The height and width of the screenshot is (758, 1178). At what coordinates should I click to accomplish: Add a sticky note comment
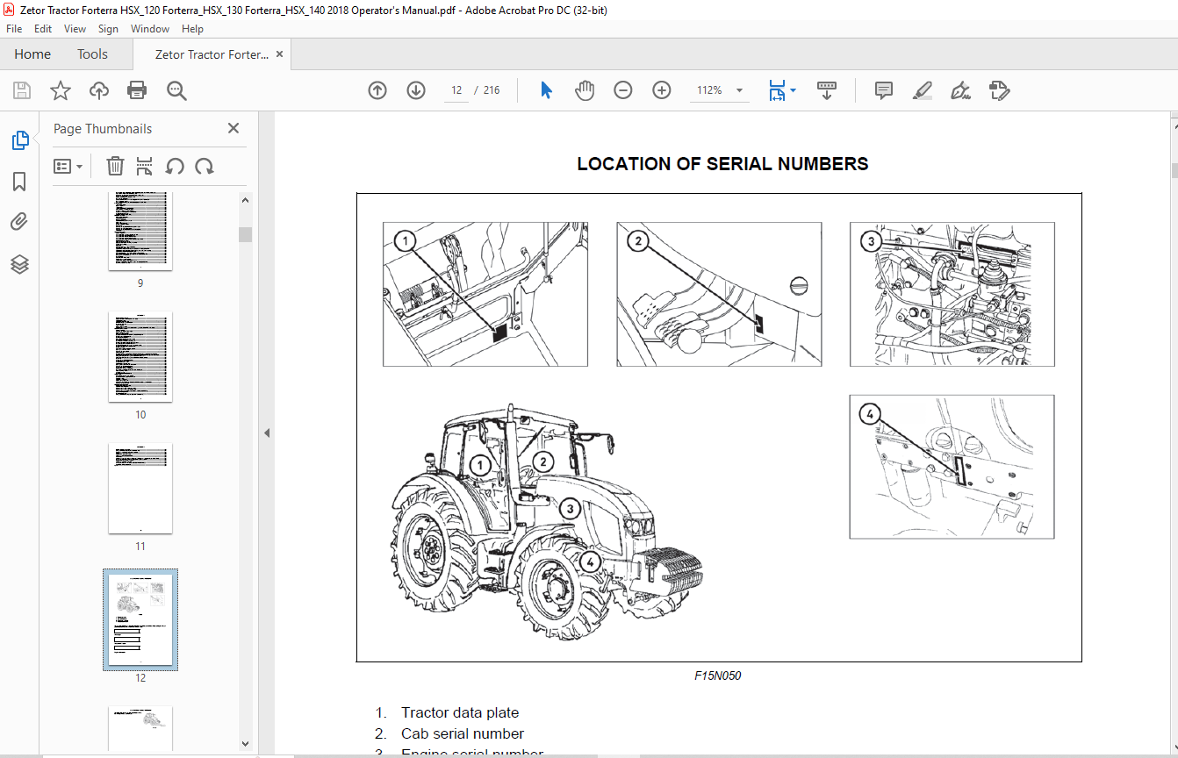[884, 90]
